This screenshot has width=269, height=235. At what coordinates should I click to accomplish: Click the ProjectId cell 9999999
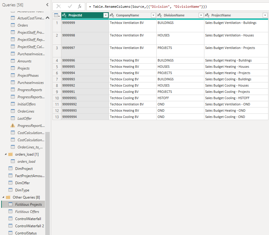tap(85, 26)
